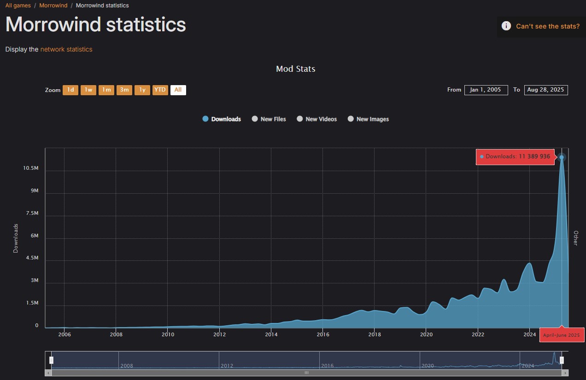Click the Mod Stats chart title

tap(296, 69)
